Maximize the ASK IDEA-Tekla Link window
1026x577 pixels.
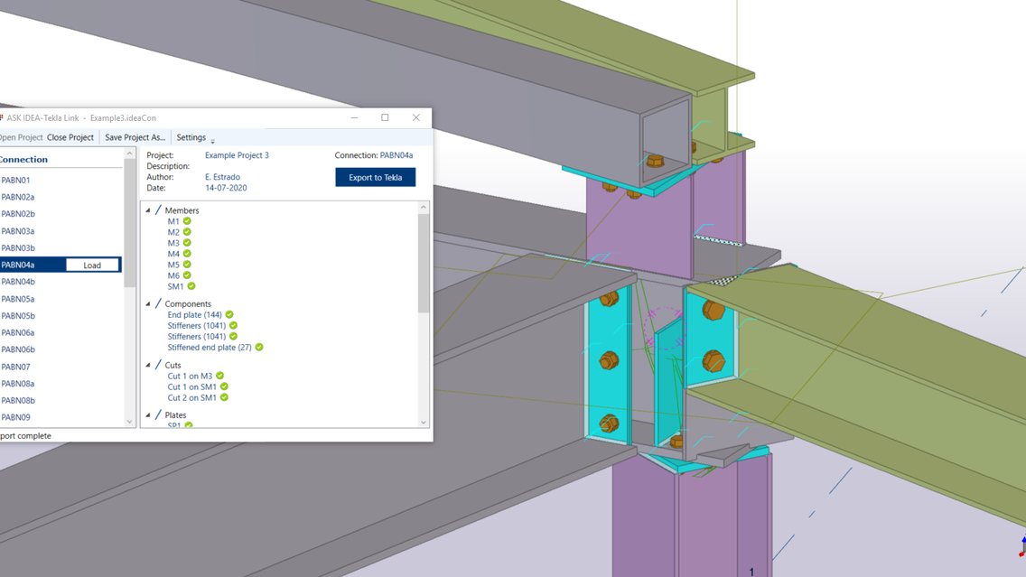click(385, 117)
